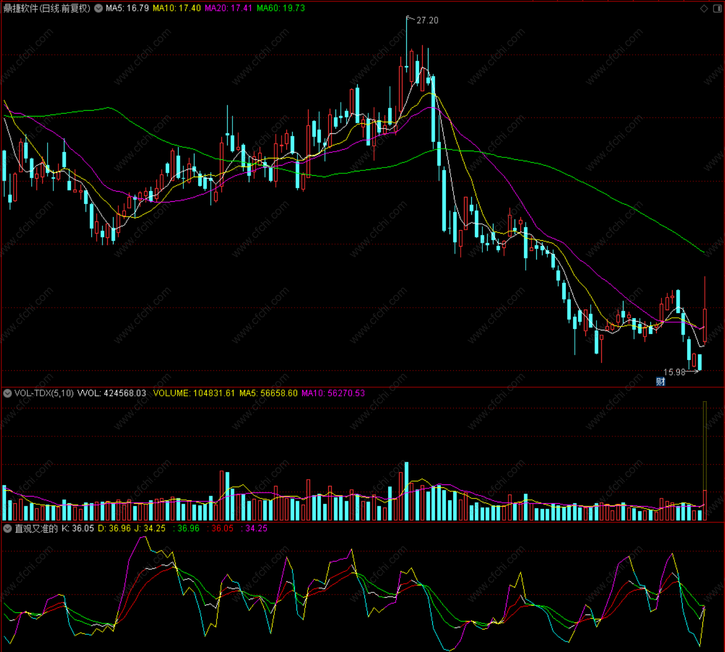Select the magenta MA20 moving average label
Viewport: 725px width, 652px height.
coord(228,8)
